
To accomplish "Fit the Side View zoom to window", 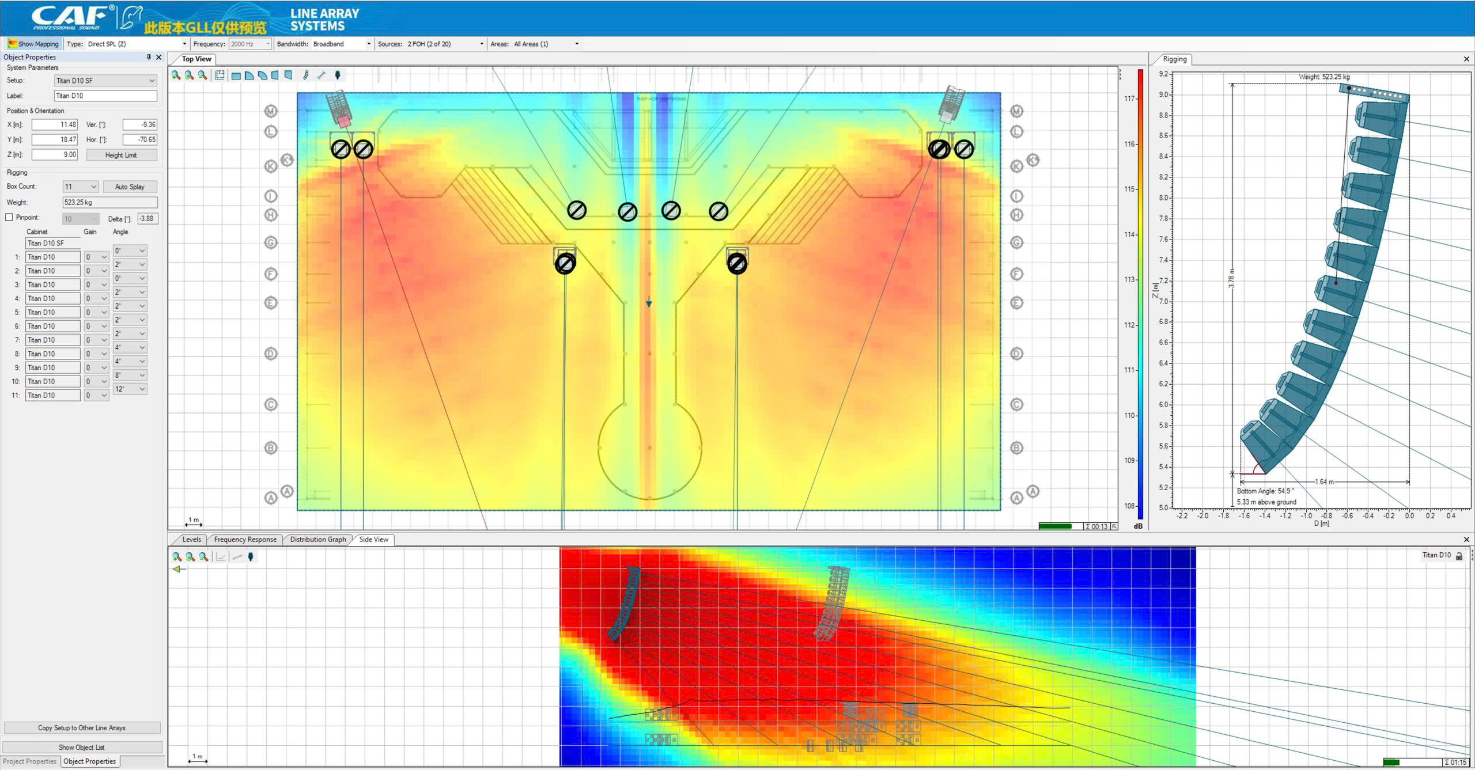I will click(190, 557).
